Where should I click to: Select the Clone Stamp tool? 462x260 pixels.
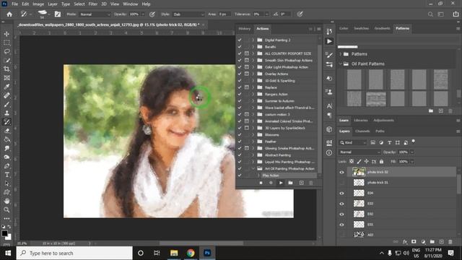6,113
